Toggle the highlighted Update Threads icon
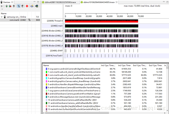 (19, 6)
